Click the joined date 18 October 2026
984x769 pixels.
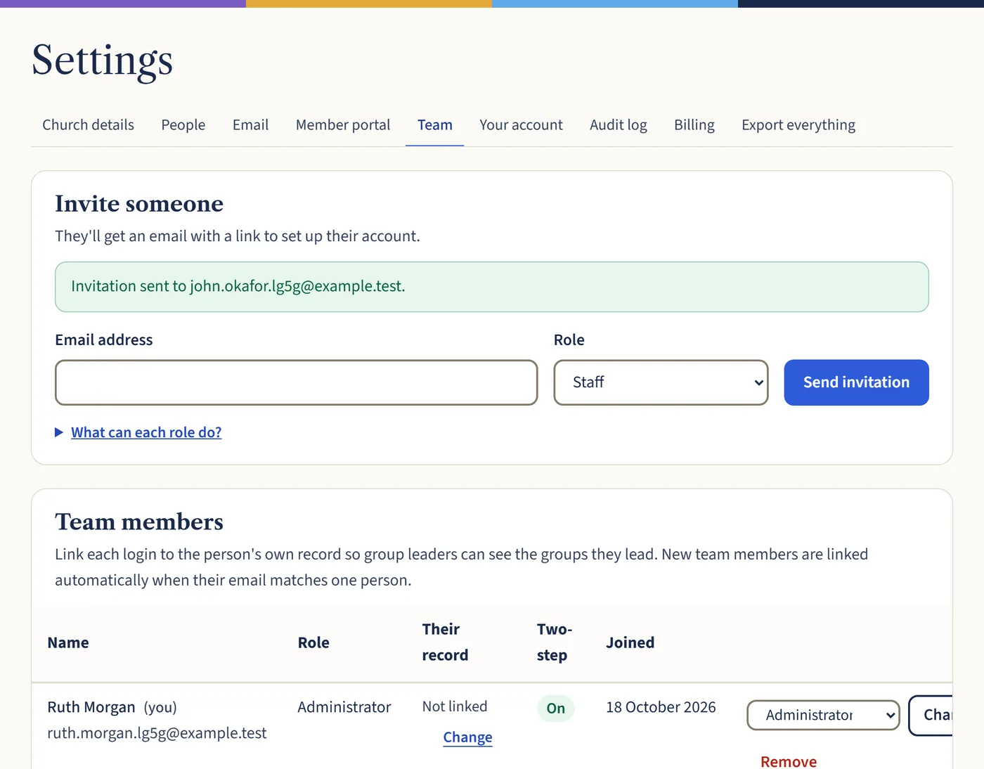click(x=661, y=707)
